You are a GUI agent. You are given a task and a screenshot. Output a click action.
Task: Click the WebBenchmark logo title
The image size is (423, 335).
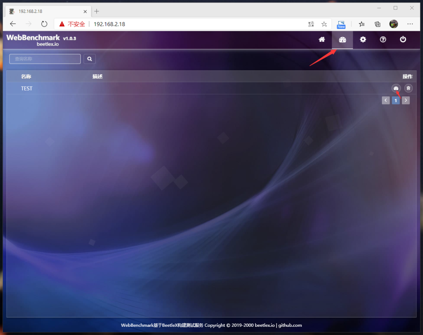tap(33, 38)
